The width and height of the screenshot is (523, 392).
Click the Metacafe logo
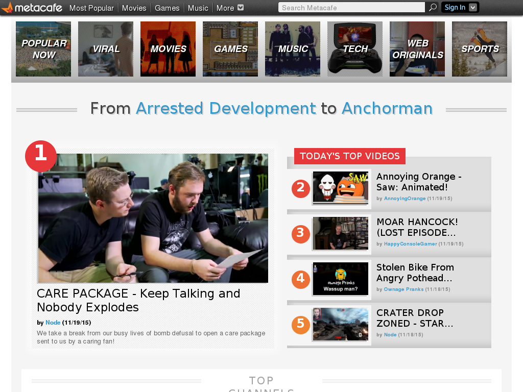click(x=32, y=7)
